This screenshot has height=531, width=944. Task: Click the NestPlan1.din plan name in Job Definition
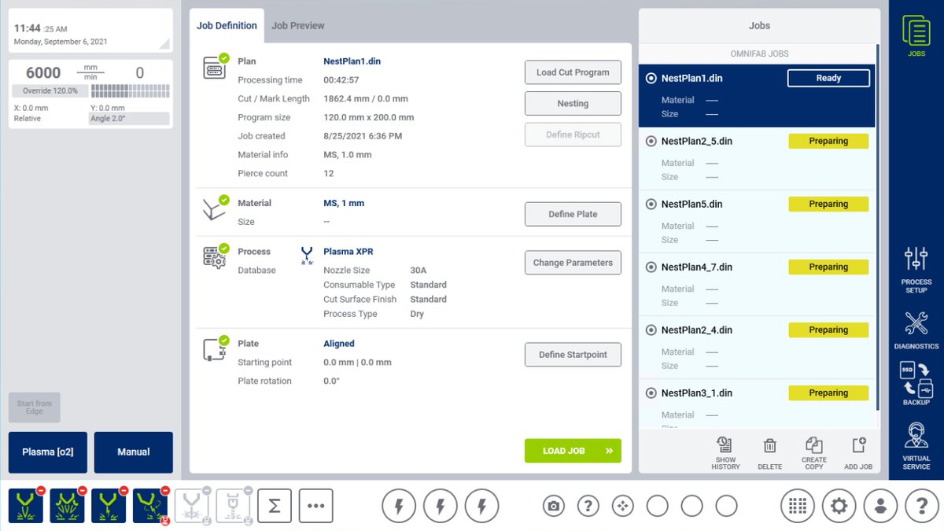point(352,61)
